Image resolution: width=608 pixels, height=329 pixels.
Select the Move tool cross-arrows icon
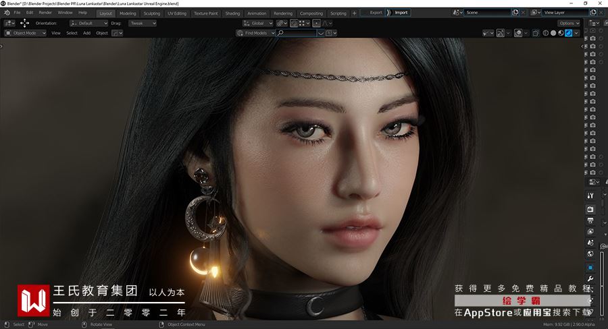(x=24, y=23)
